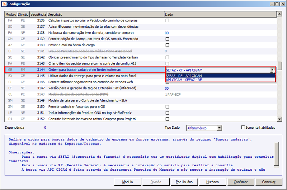Click the Configuração window title icon

tap(4, 4)
